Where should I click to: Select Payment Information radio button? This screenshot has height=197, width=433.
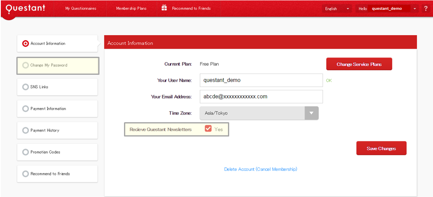coord(25,109)
